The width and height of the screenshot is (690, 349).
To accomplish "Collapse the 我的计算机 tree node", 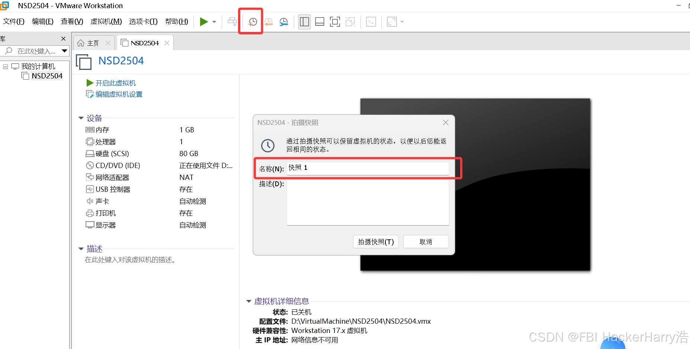I will 5,67.
